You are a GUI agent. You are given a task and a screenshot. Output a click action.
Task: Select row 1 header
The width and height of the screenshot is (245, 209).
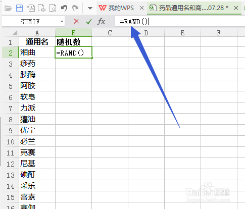click(10, 42)
